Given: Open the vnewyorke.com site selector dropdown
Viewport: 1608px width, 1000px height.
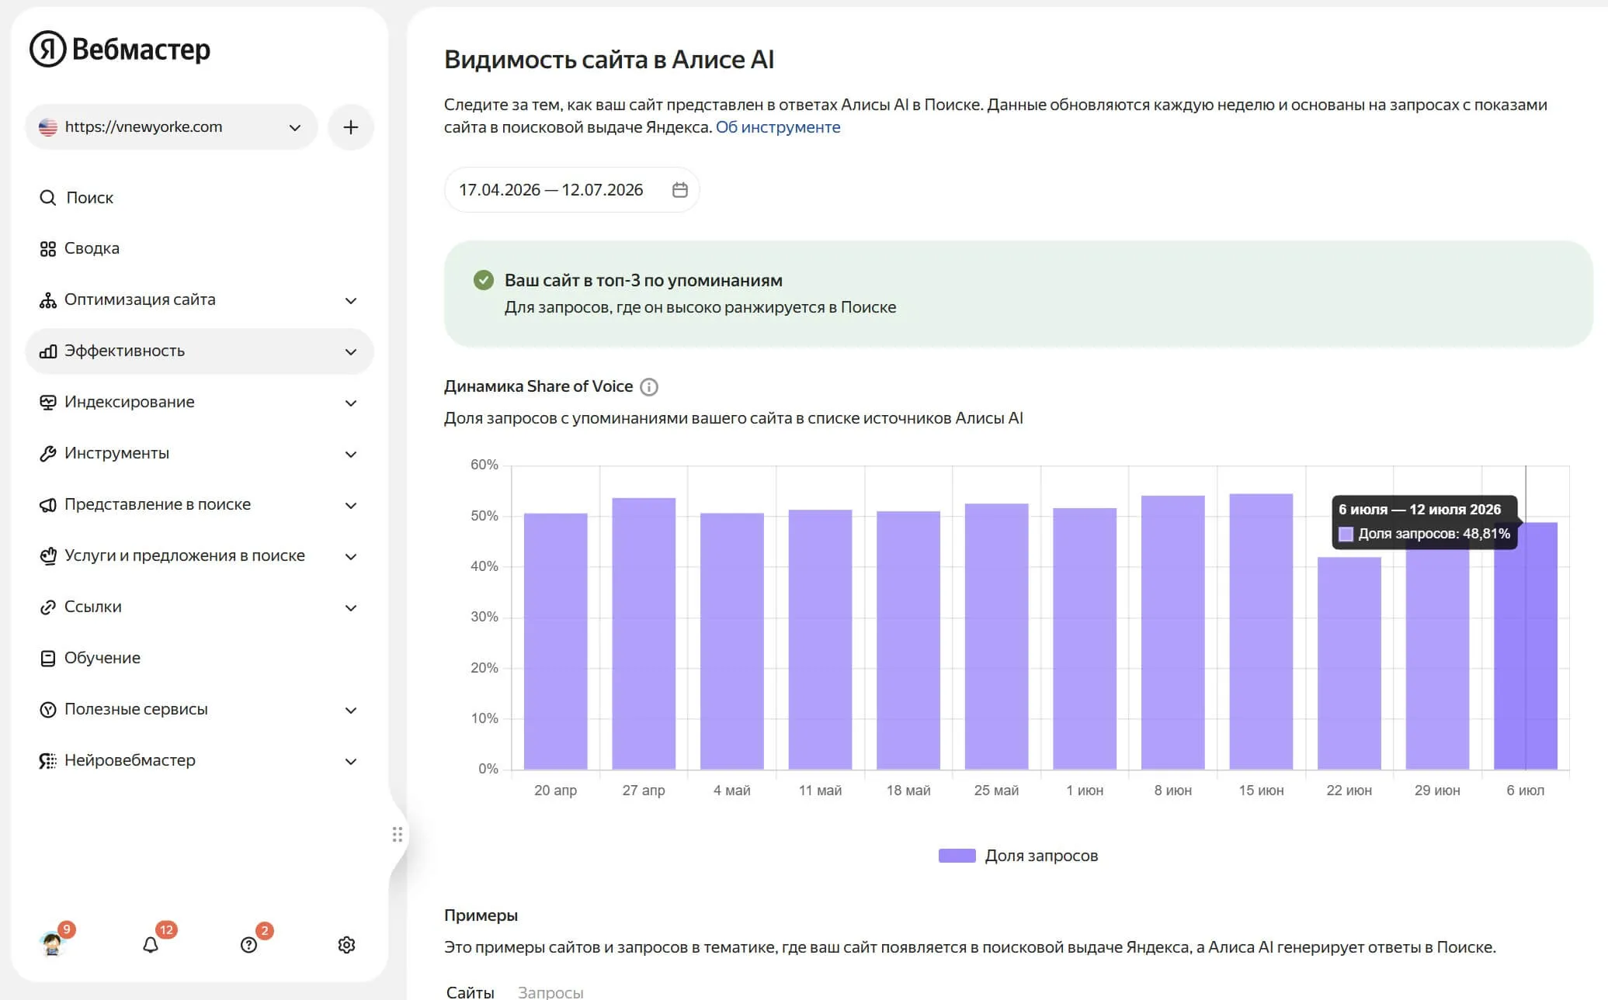Looking at the screenshot, I should click(171, 127).
